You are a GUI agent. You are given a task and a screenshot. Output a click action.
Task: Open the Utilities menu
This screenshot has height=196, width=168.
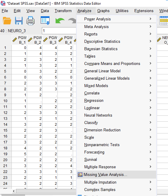pyautogui.click(x=122, y=11)
